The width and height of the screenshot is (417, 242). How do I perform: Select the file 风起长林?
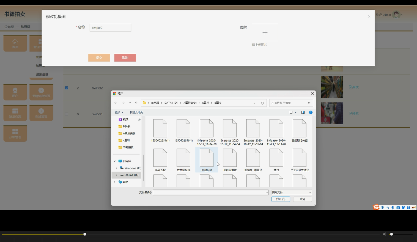pyautogui.click(x=207, y=160)
